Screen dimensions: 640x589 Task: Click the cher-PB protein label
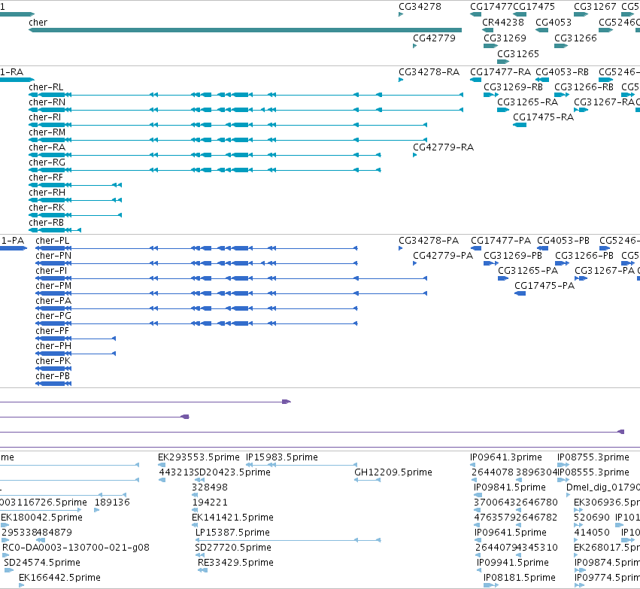(53, 376)
